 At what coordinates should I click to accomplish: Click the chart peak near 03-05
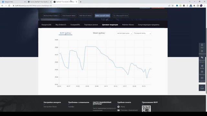click(x=86, y=46)
